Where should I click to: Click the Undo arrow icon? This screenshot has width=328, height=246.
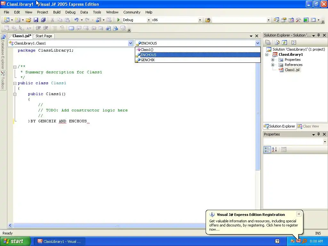76,20
